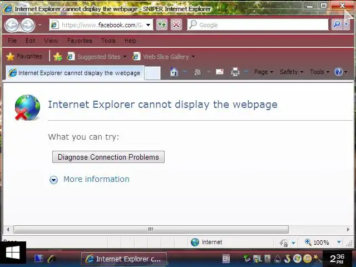Click Diagnose Connection Problems button
The height and width of the screenshot is (267, 356).
(108, 157)
